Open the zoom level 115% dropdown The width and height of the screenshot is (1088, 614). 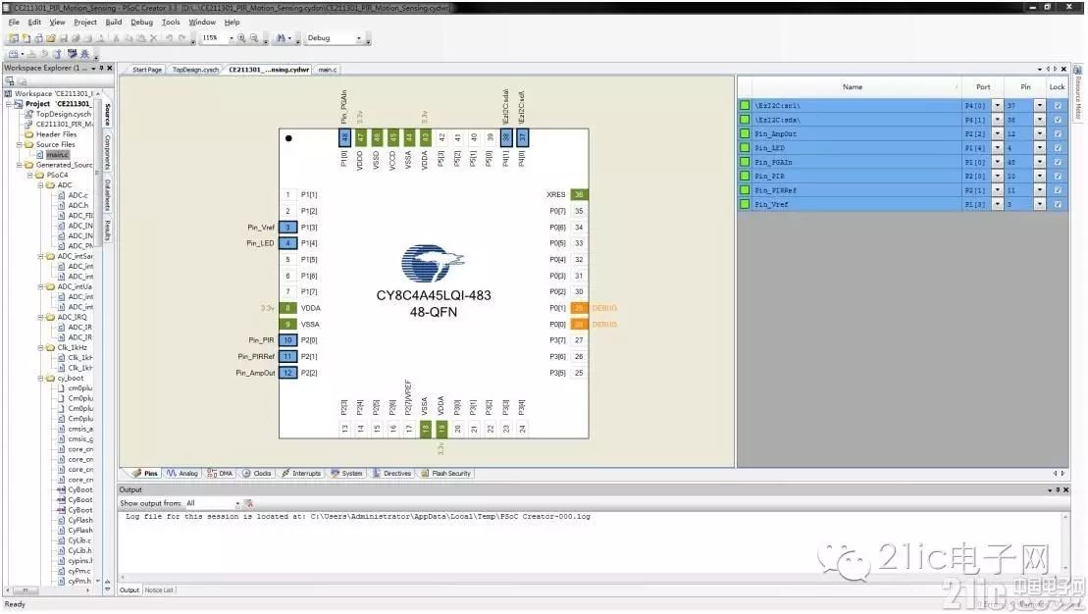232,38
